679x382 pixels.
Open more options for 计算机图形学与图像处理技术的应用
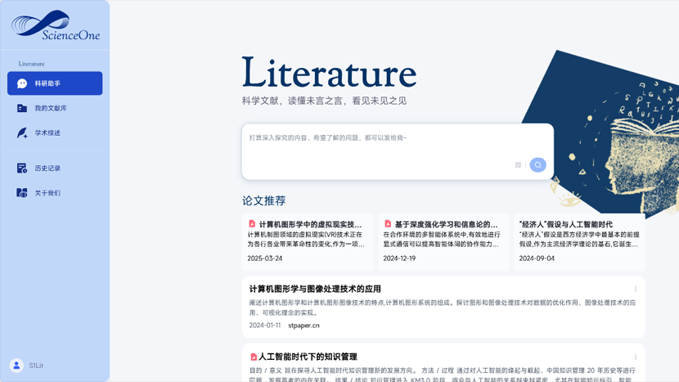click(636, 289)
